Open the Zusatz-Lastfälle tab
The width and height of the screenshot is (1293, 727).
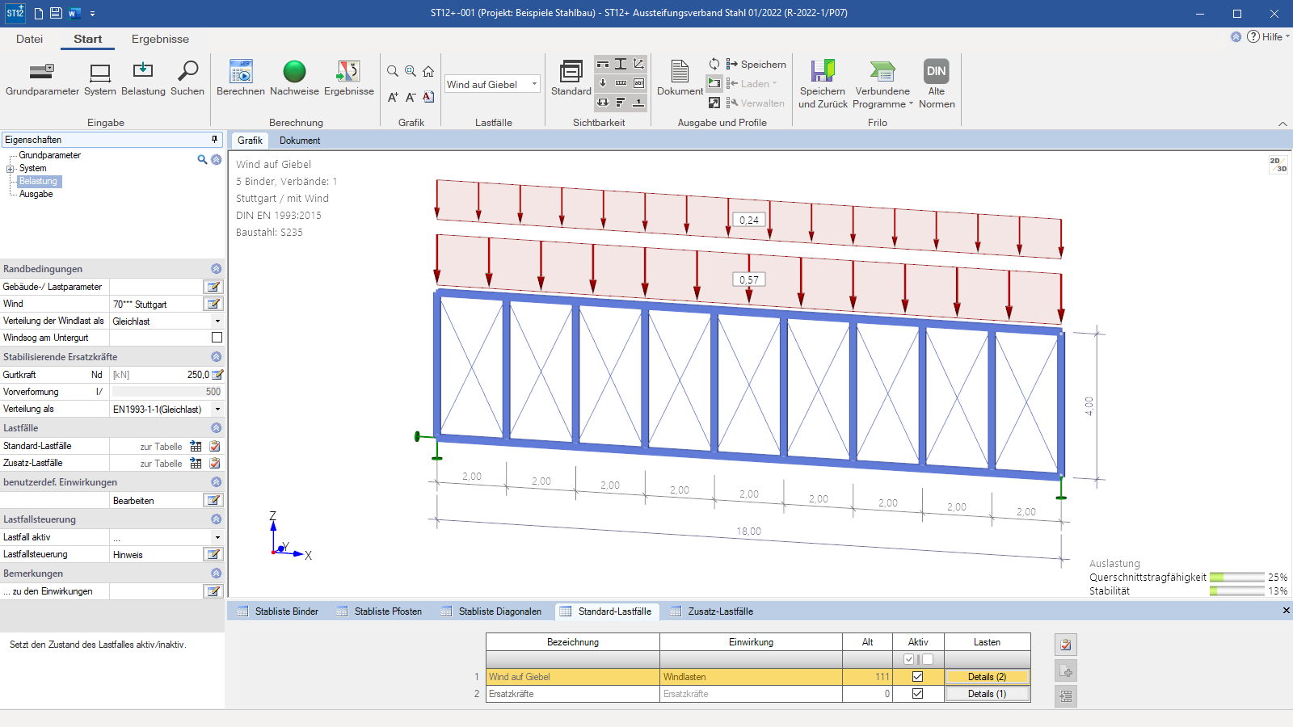[x=712, y=611]
